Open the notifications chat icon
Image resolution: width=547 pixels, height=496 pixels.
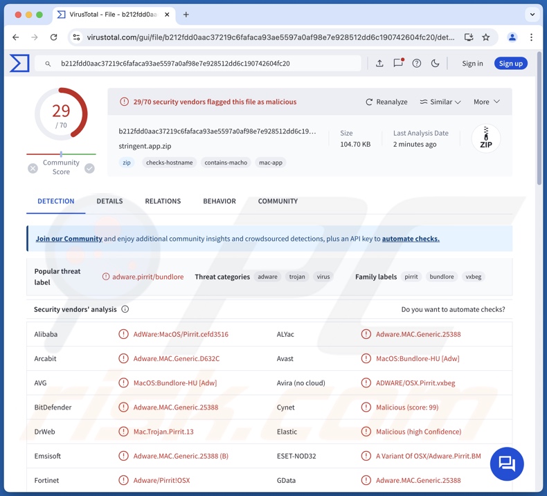[x=398, y=63]
